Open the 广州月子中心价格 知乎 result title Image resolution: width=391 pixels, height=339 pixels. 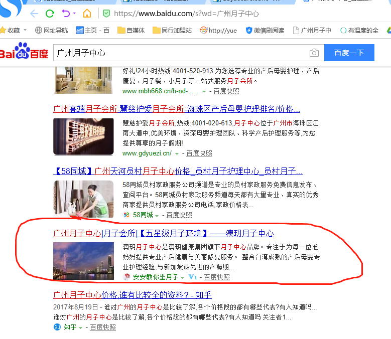point(133,295)
